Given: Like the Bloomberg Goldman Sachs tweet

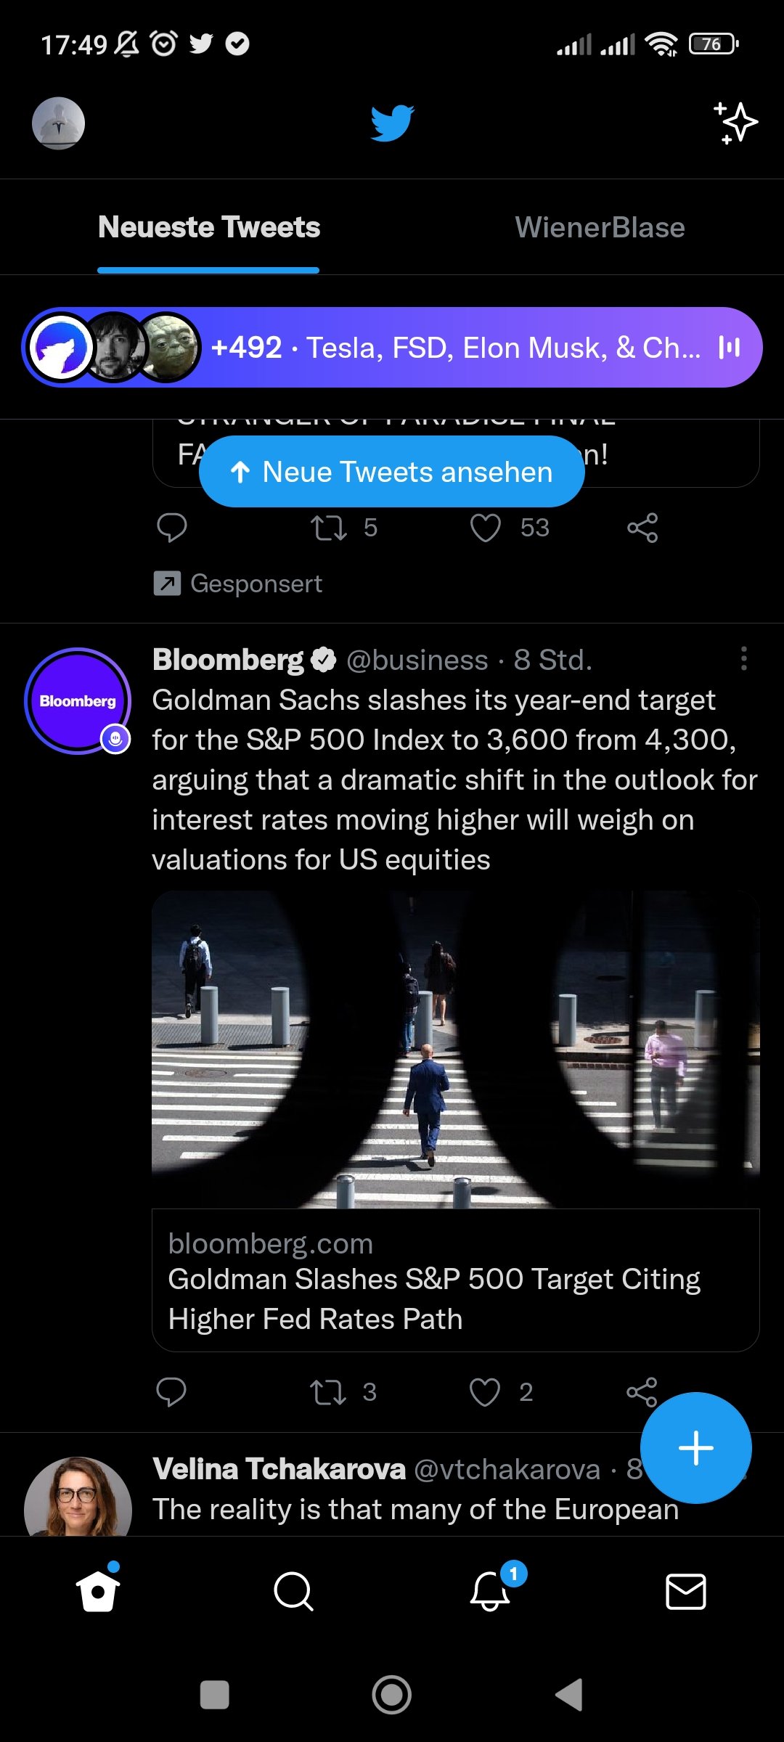Looking at the screenshot, I should point(485,1392).
